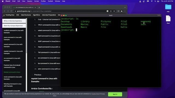The image size is (175, 98).
Task: Open the Previous mpstat Command article
Action: coord(44,80)
